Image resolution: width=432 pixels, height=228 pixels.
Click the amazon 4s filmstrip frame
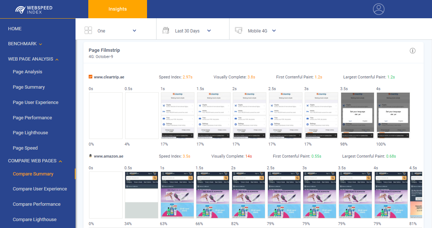click(x=391, y=195)
